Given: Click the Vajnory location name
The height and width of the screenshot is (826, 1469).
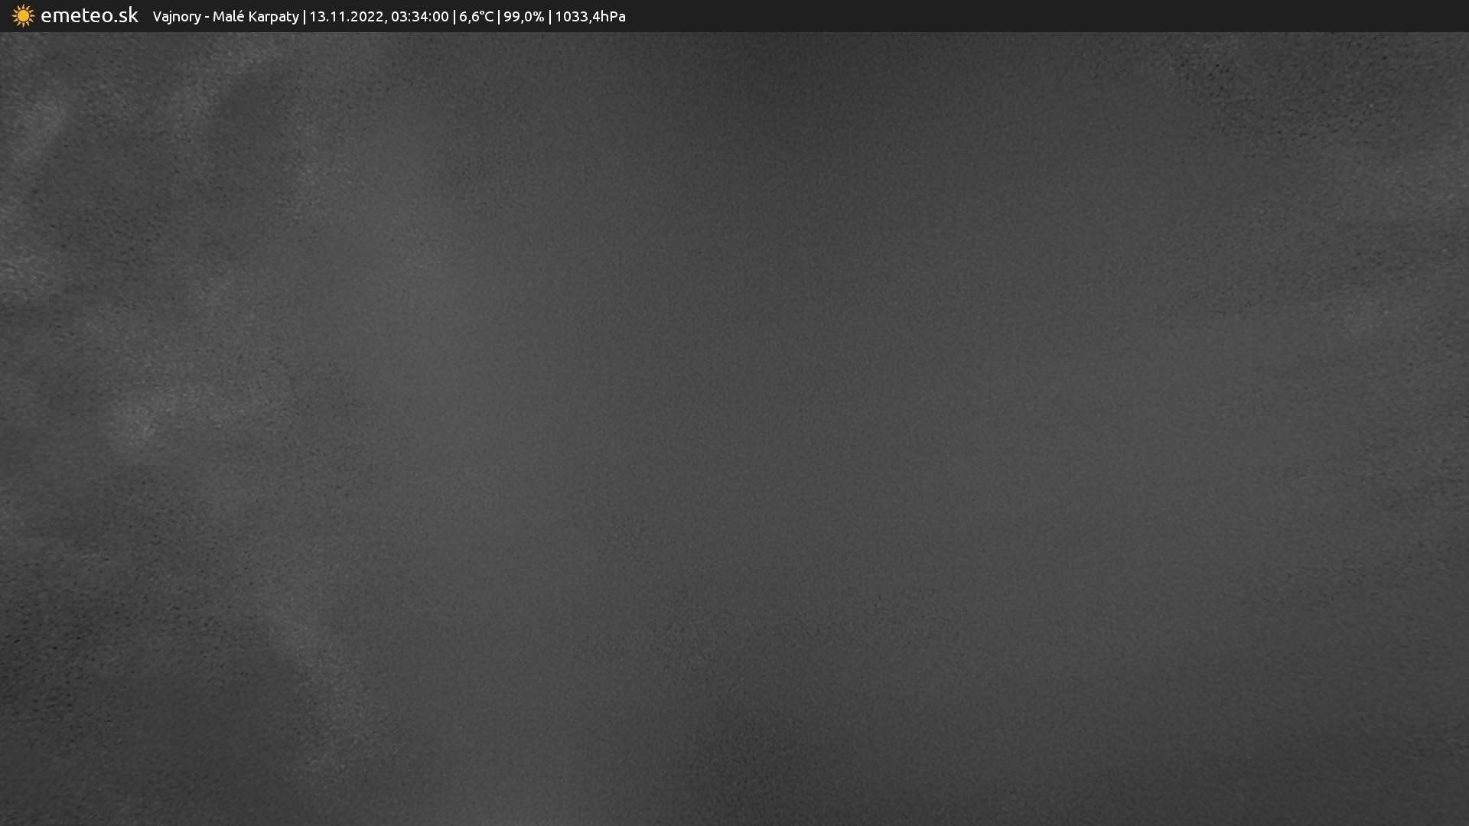Looking at the screenshot, I should [176, 17].
